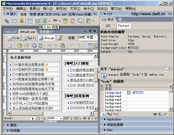Viewport: 174px width, 135px height.
Task: Expand the 属性 panel
Action: tap(8, 125)
